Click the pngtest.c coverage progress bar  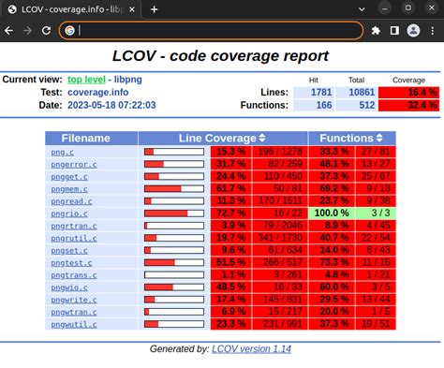[x=174, y=263]
